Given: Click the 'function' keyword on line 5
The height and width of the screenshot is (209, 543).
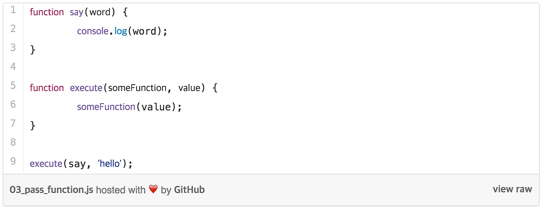Looking at the screenshot, I should tap(47, 88).
